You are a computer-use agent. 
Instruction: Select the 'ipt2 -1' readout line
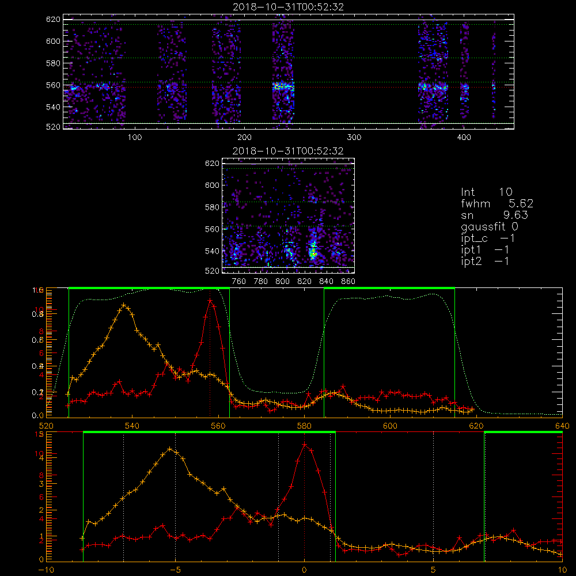485,261
